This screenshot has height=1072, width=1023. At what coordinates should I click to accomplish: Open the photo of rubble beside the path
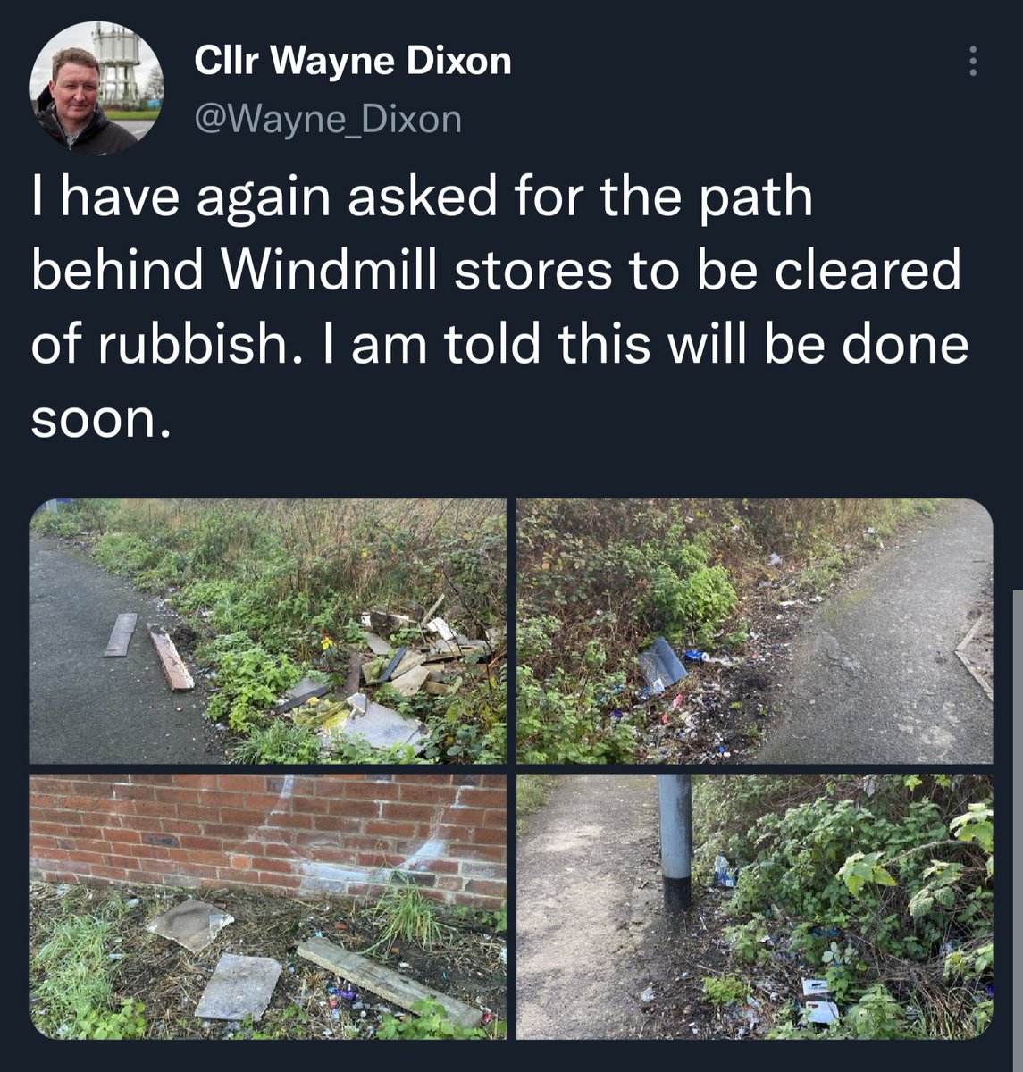tap(268, 631)
